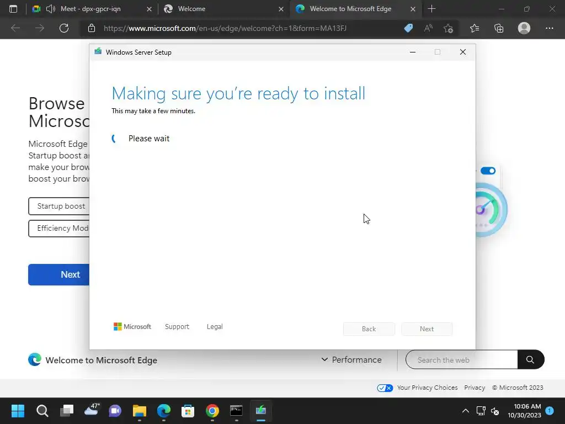
Task: Open File Explorer from taskbar
Action: point(140,411)
